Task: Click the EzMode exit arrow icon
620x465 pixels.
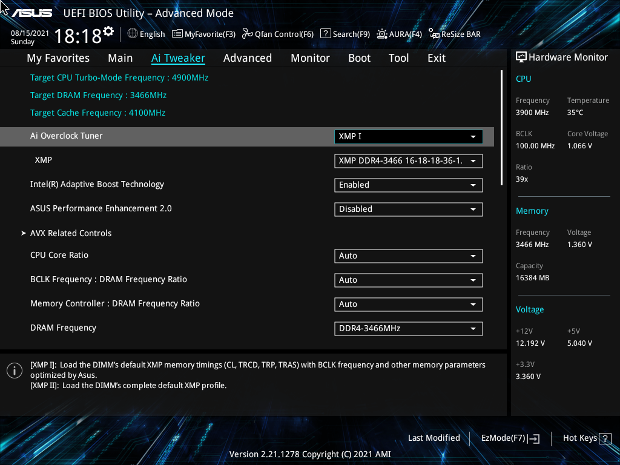Action: pos(533,438)
